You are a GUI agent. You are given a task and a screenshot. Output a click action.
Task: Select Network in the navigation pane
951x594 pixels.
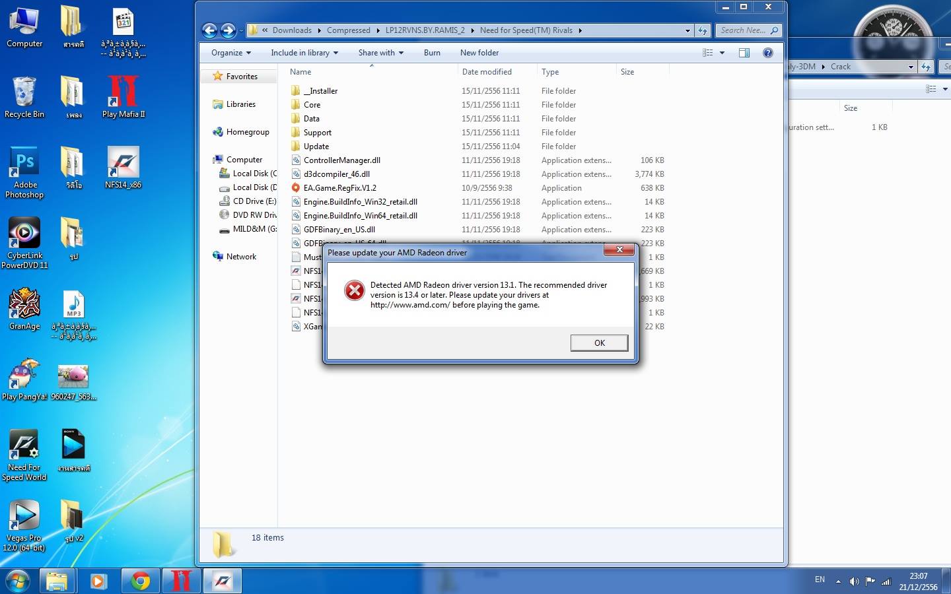[x=240, y=257]
